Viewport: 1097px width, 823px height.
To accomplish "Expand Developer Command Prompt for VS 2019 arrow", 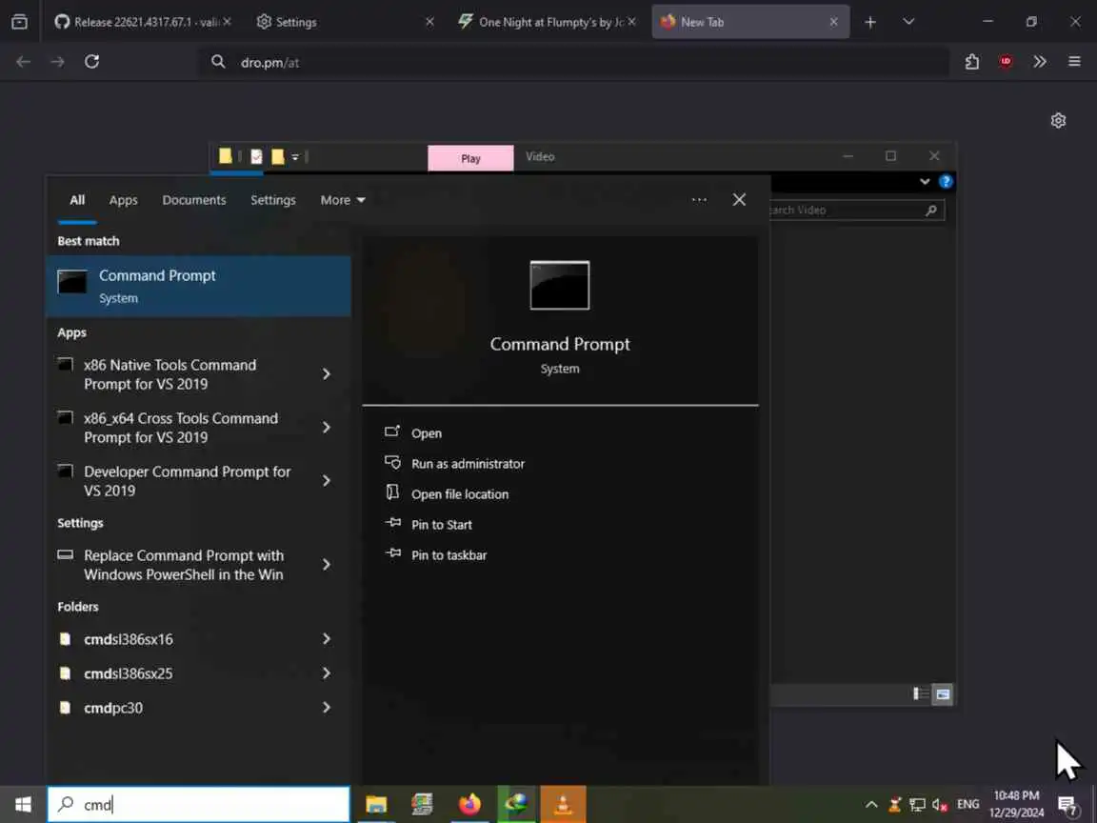I will (326, 480).
